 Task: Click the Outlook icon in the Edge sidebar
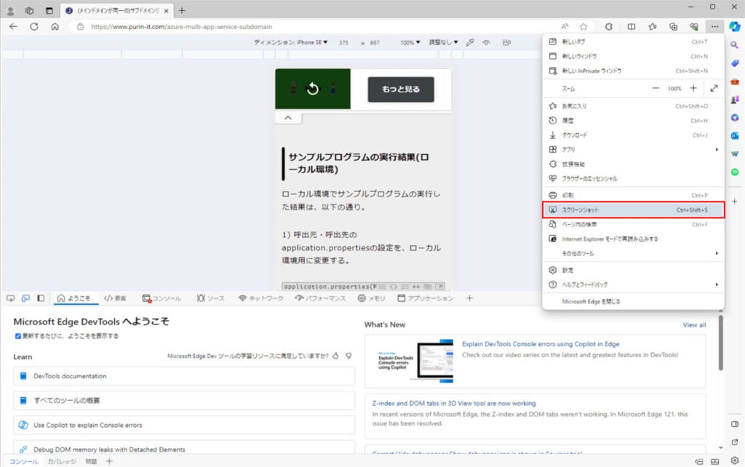pos(734,135)
